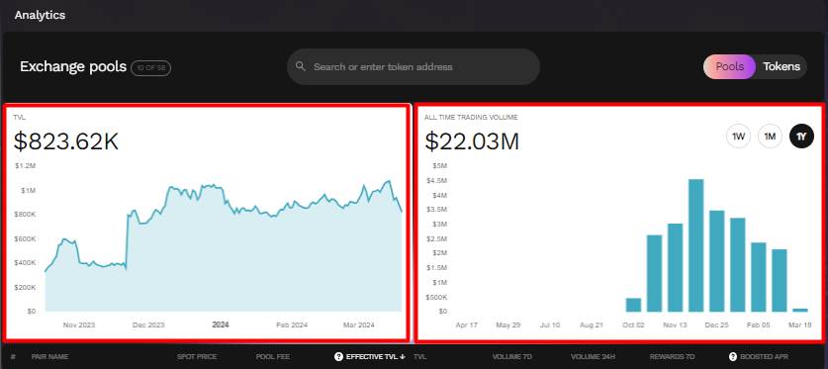
Task: Click the Boosted APR question mark icon
Action: tap(733, 357)
